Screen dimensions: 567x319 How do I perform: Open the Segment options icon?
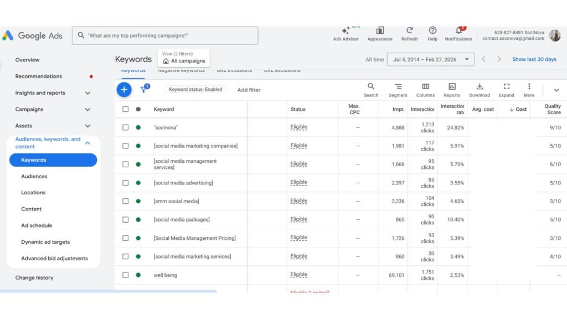coord(398,89)
